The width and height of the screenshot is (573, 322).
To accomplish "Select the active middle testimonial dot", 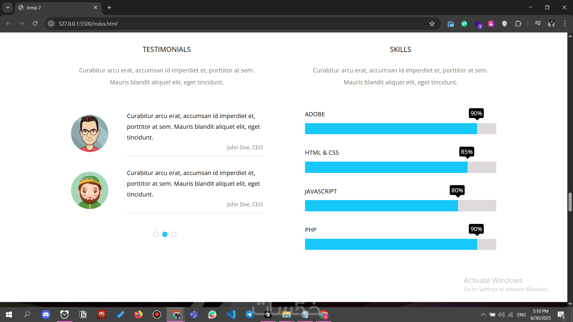I will tap(165, 234).
